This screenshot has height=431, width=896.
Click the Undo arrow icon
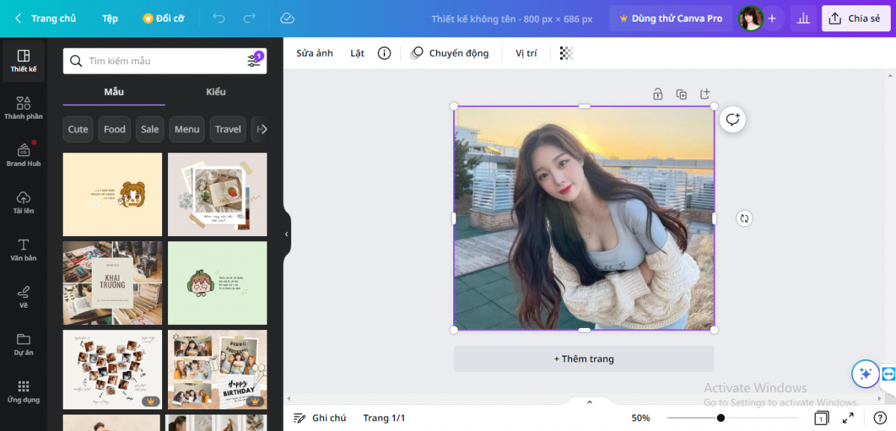[219, 18]
